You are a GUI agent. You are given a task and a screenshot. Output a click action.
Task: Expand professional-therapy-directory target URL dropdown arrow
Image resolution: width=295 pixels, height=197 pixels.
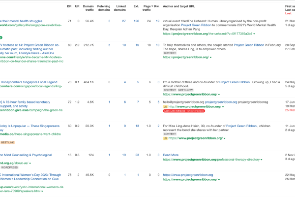[x=262, y=160]
